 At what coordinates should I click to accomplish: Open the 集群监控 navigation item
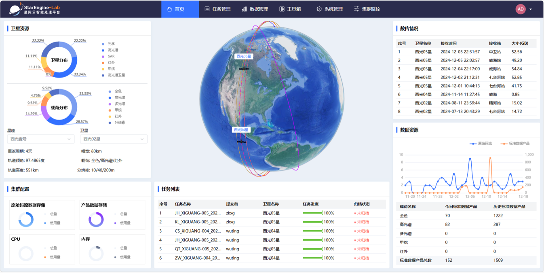click(x=367, y=9)
